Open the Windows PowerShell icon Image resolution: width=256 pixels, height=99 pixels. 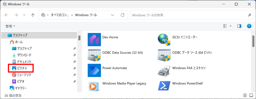(164, 86)
